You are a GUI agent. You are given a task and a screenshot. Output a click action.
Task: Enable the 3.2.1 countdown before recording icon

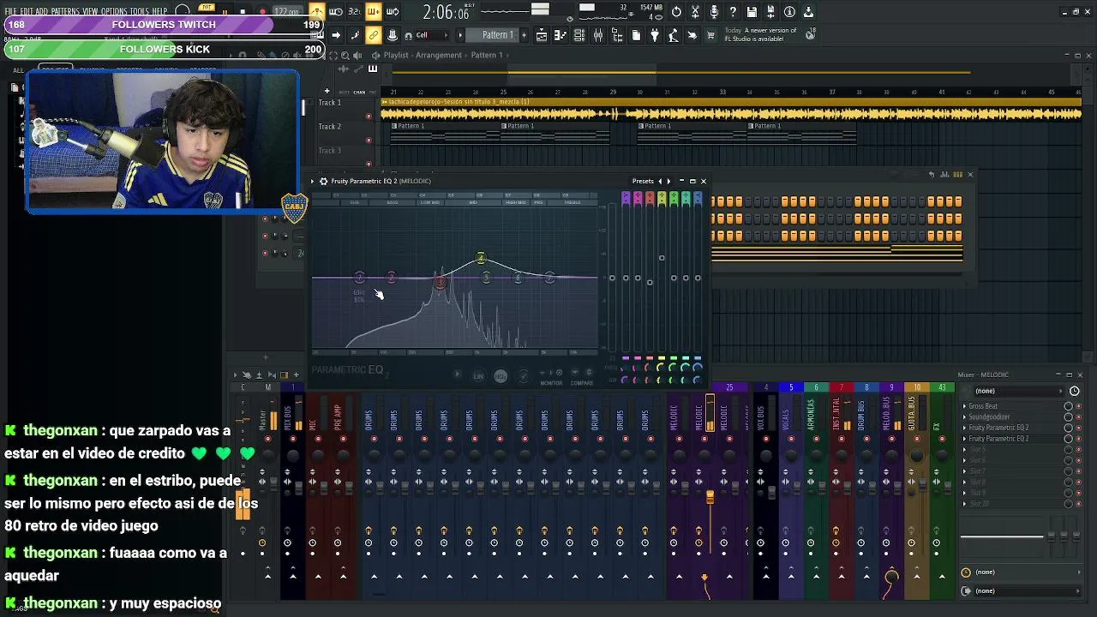[x=354, y=12]
